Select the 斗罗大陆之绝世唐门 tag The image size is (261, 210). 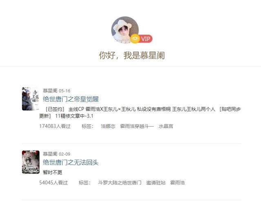coord(119,183)
